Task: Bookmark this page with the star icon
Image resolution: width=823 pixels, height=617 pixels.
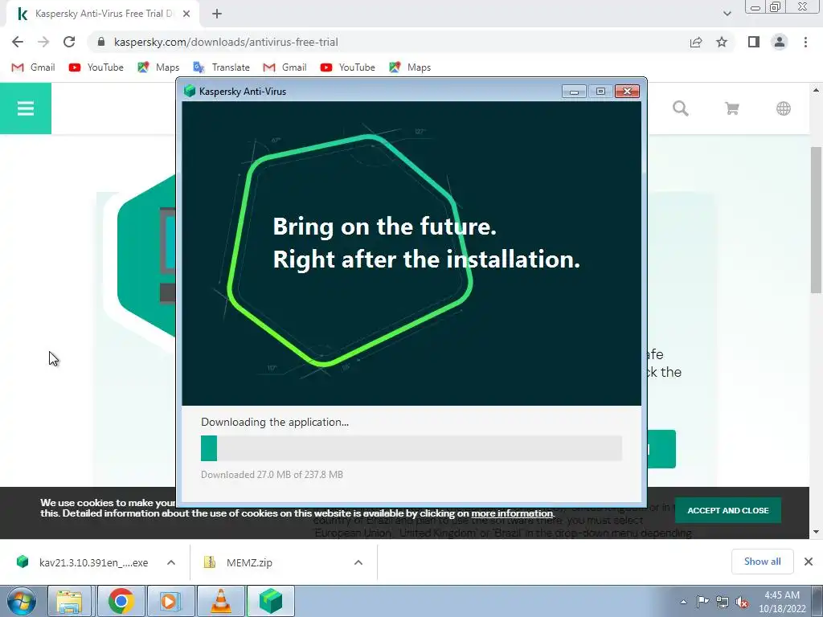Action: point(722,42)
